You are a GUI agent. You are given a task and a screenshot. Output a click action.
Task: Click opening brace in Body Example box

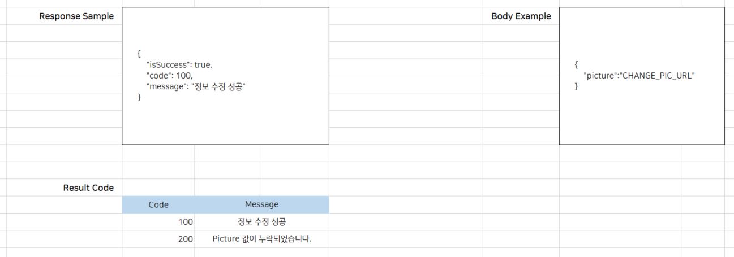[576, 64]
